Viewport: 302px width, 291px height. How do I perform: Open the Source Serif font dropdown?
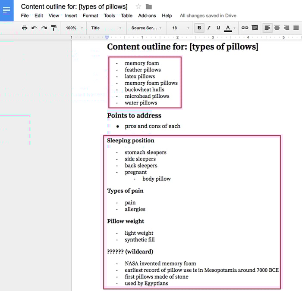[146, 28]
